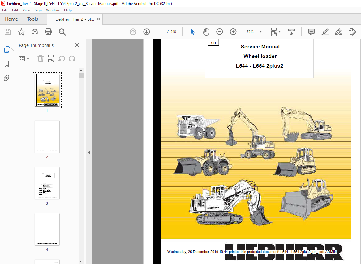Click the 'L544 - L554 2plus2' text

tap(260, 66)
